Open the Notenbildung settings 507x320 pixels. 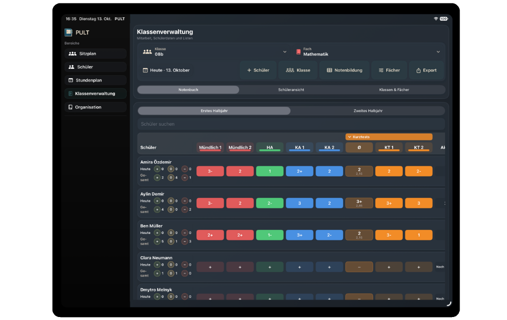[344, 70]
